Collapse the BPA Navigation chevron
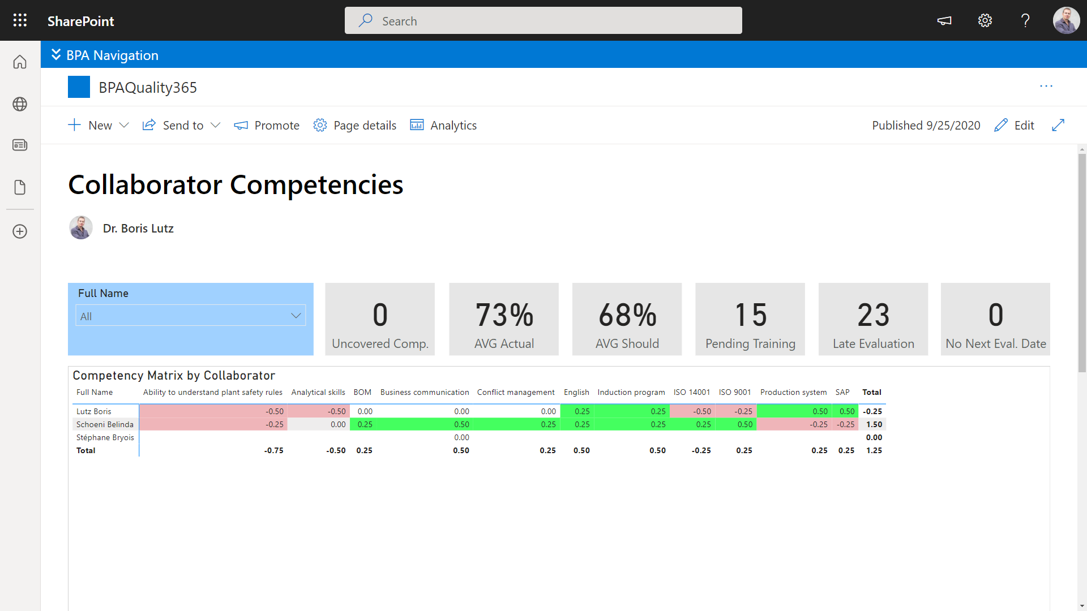 coord(55,54)
